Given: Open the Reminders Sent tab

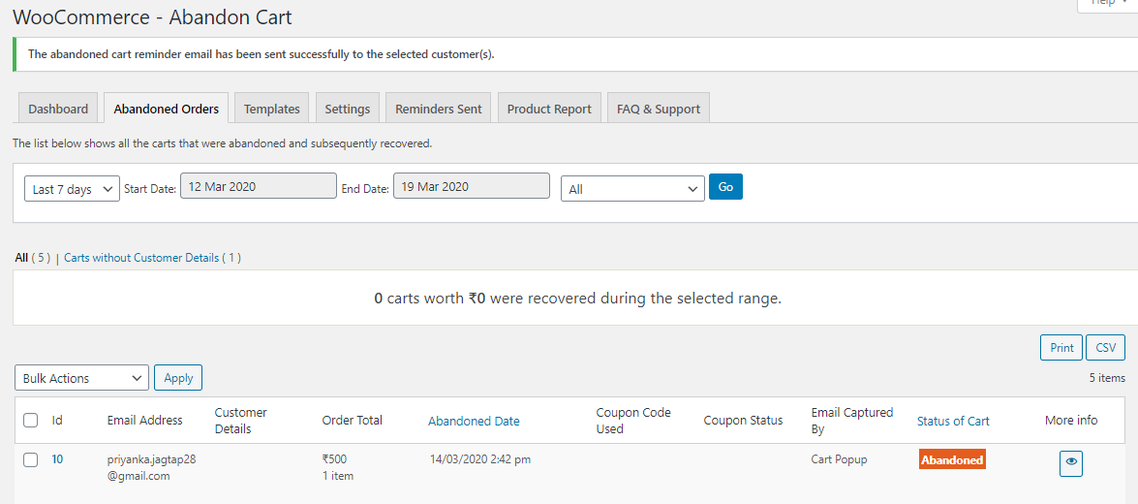Looking at the screenshot, I should click(439, 109).
